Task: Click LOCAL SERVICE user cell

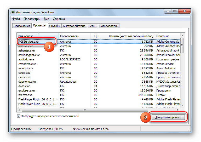Action: coord(70,59)
